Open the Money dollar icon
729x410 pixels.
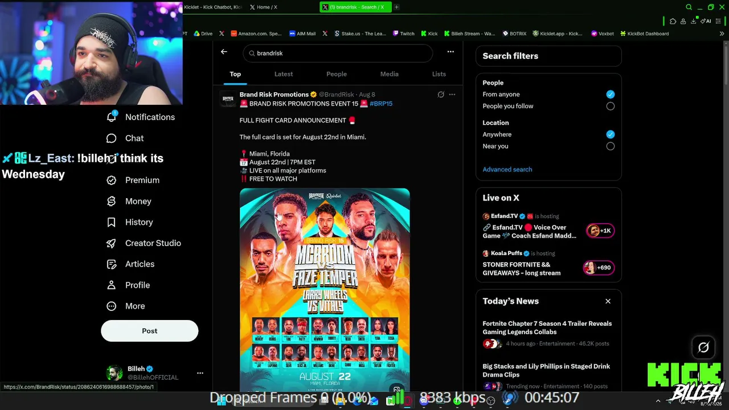tap(112, 201)
